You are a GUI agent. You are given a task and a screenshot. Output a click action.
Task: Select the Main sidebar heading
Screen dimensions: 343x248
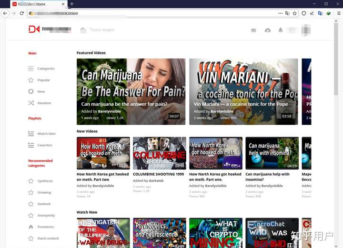pos(32,53)
